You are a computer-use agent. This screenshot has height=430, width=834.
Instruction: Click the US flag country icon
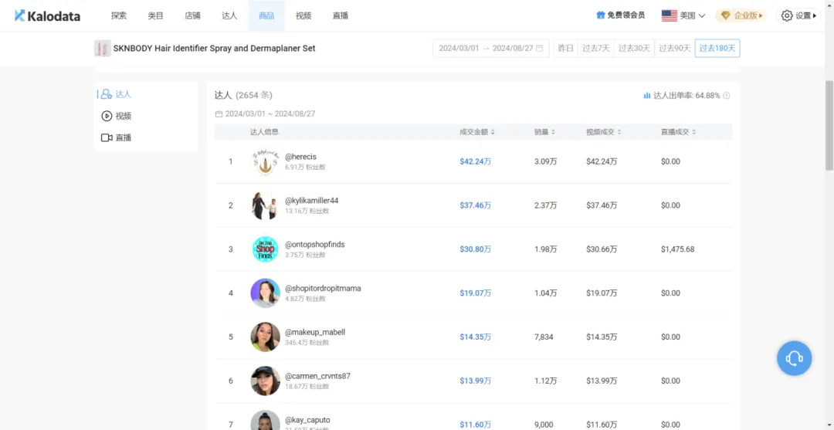pos(669,16)
